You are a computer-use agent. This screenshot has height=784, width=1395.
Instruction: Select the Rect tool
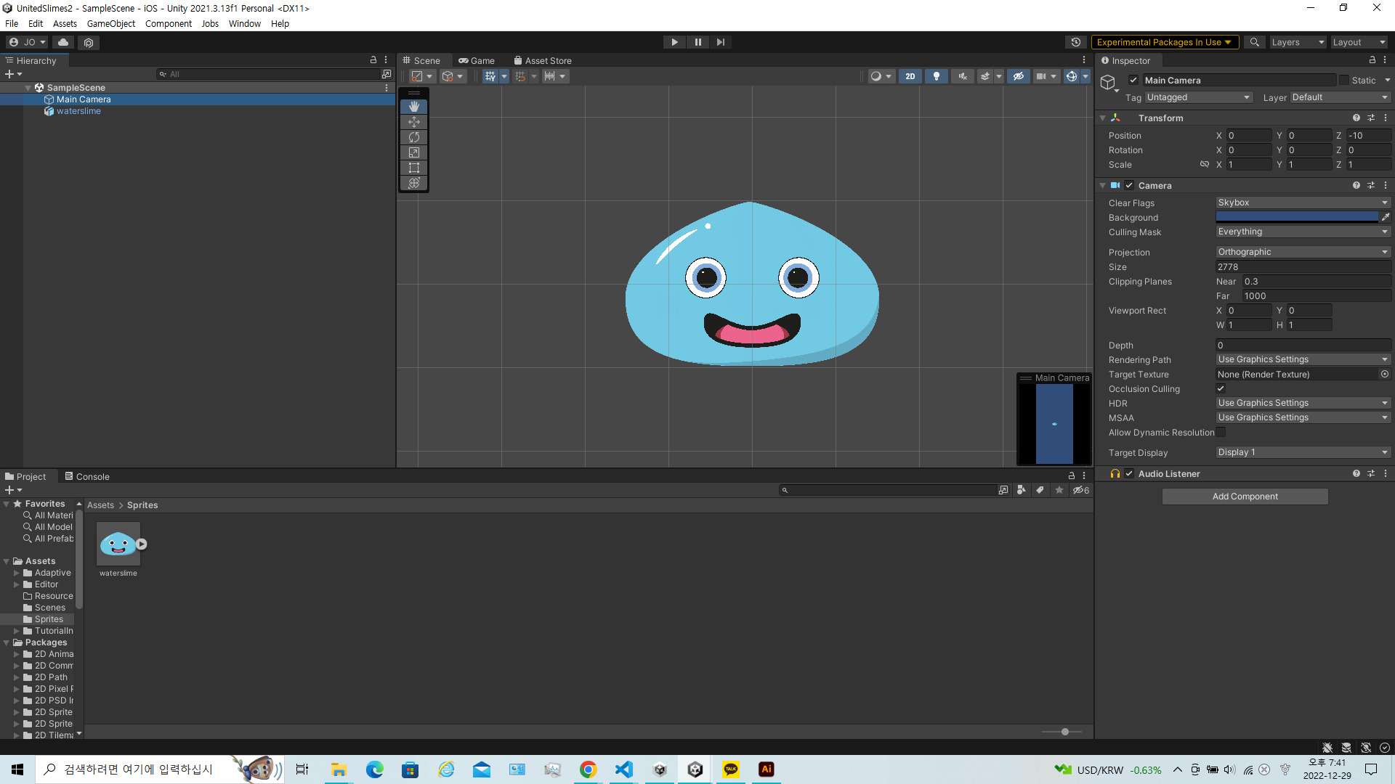(414, 168)
